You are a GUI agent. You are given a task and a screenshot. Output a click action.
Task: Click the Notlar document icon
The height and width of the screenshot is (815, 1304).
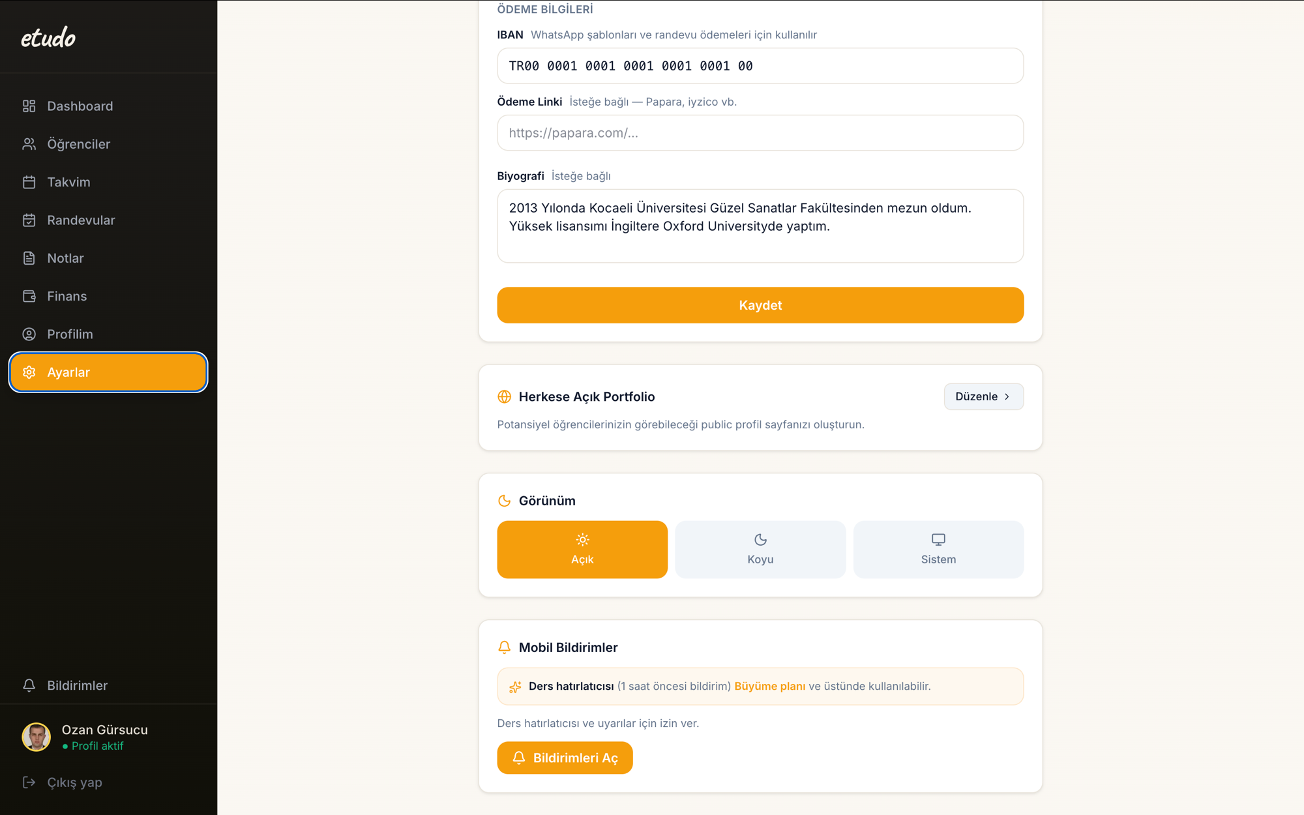[29, 258]
